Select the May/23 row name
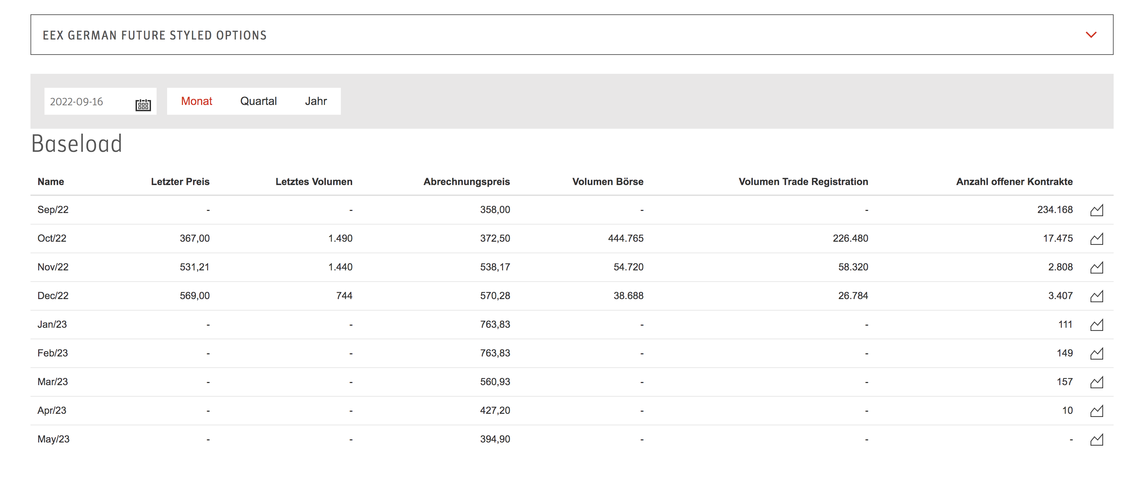Screen dimensions: 1135x503 point(53,439)
